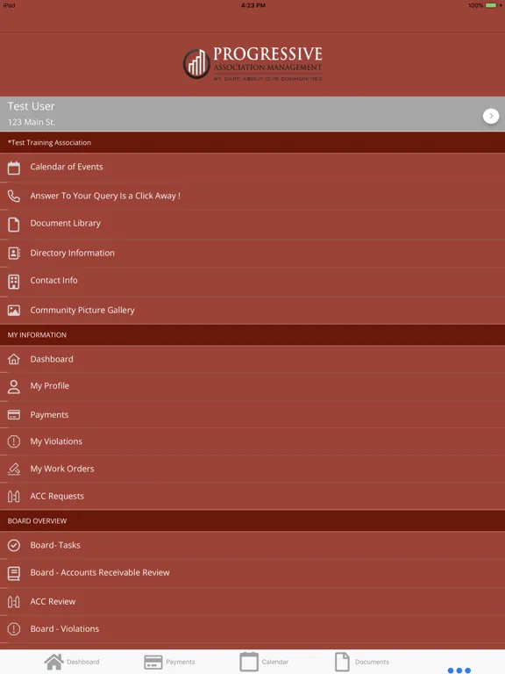Open the Calendar bottom tab

[x=264, y=662]
